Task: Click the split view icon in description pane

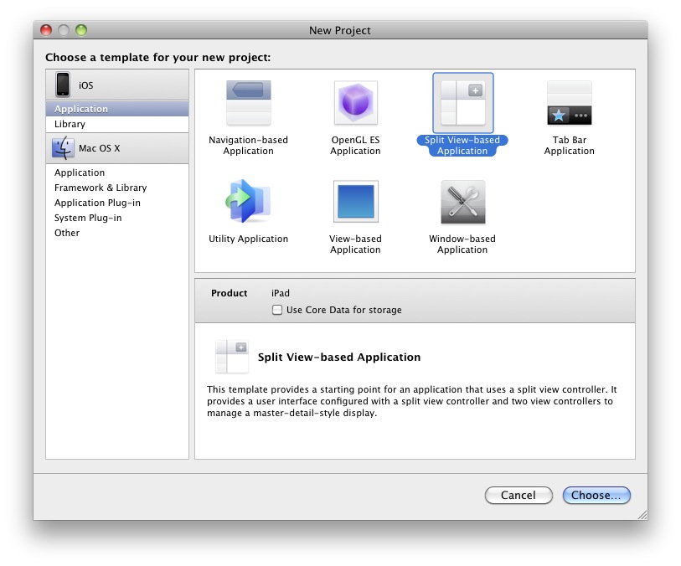Action: pos(232,357)
